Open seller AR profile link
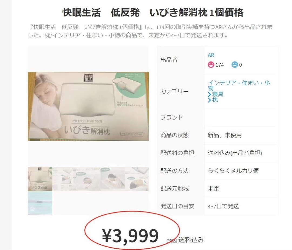Viewport: 292px width, 250px height. click(211, 55)
